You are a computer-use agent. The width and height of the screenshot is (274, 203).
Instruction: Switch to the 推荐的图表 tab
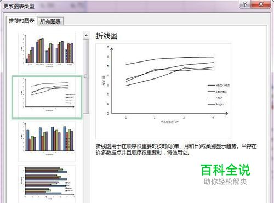[x=21, y=21]
